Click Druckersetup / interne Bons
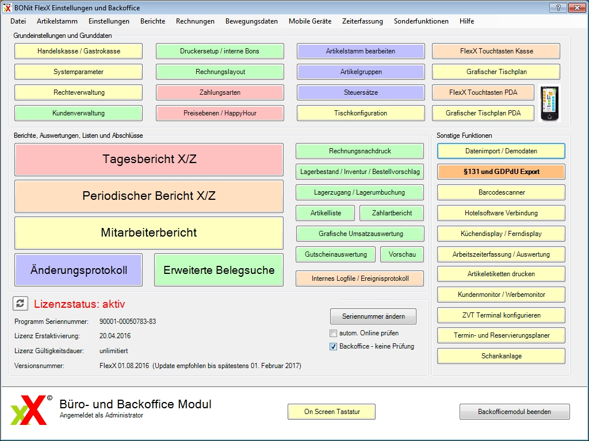The image size is (589, 441). 220,51
